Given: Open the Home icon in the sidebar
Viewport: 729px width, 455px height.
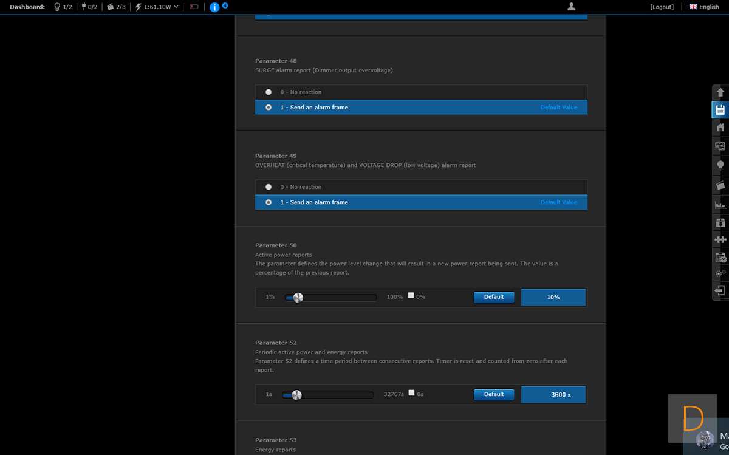Looking at the screenshot, I should pos(720,128).
